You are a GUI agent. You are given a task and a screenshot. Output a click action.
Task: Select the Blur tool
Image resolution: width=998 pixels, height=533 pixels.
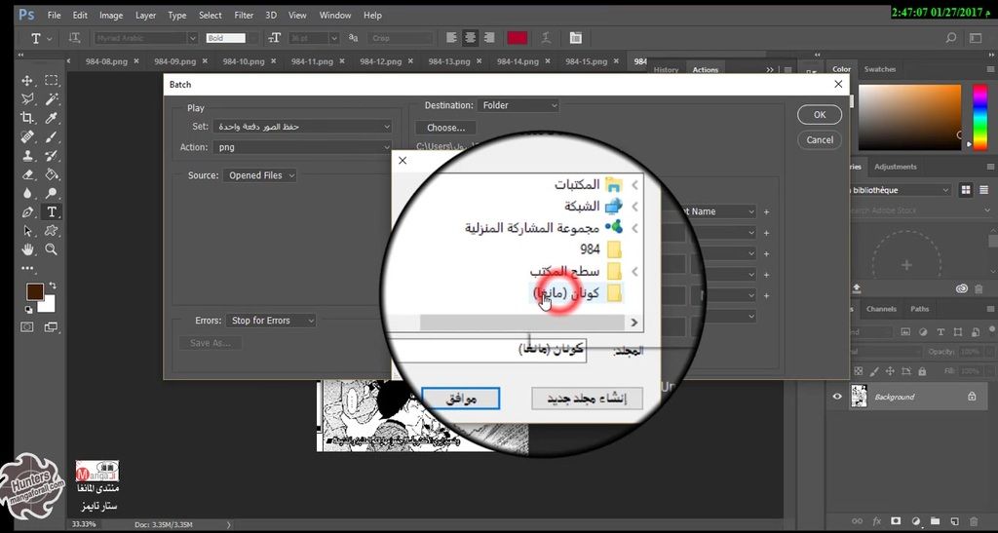(27, 193)
